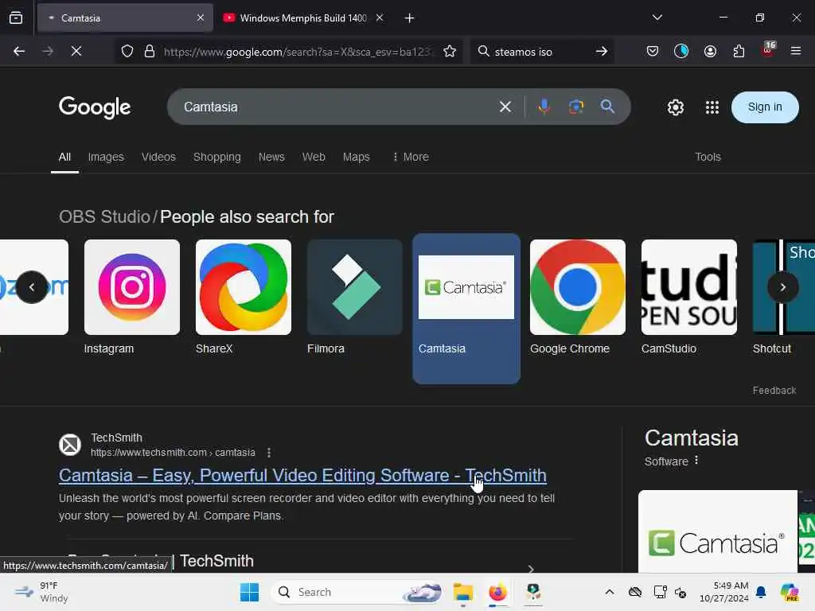
Task: Run Google search magnifier button
Action: coord(607,107)
